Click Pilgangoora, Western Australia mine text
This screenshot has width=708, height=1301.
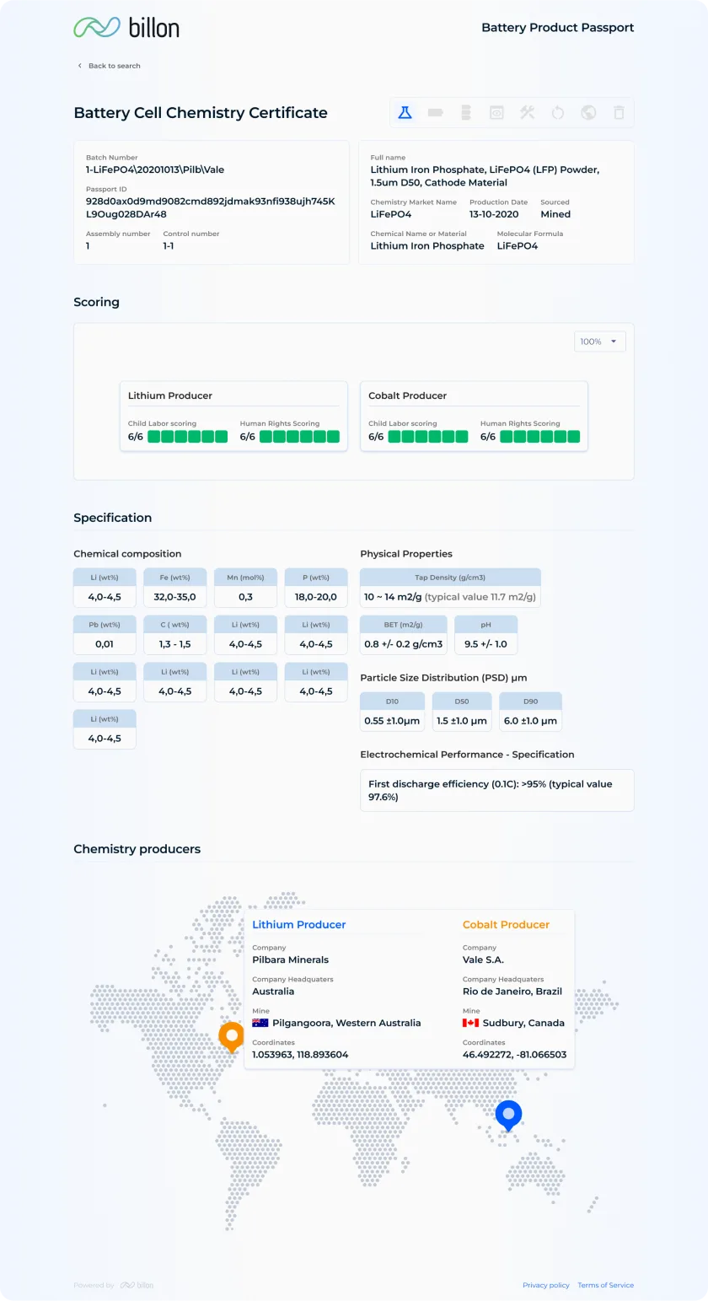tap(346, 1023)
